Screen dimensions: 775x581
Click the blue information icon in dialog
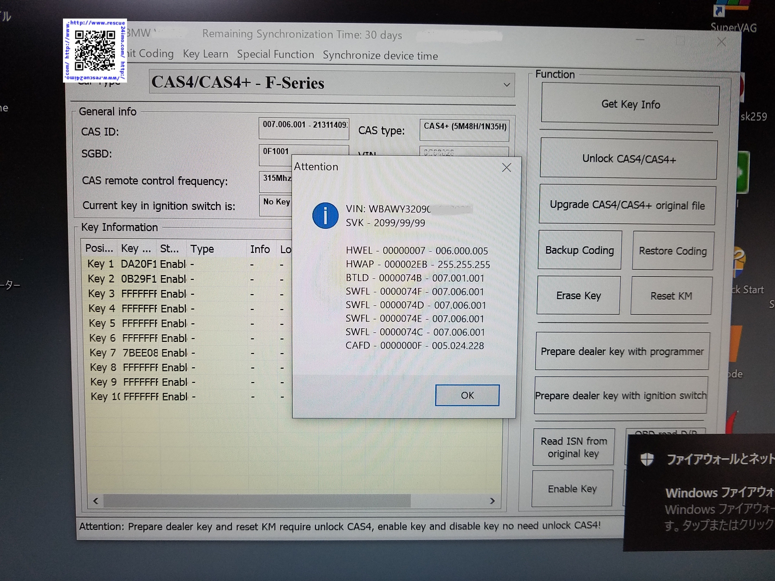tap(325, 215)
